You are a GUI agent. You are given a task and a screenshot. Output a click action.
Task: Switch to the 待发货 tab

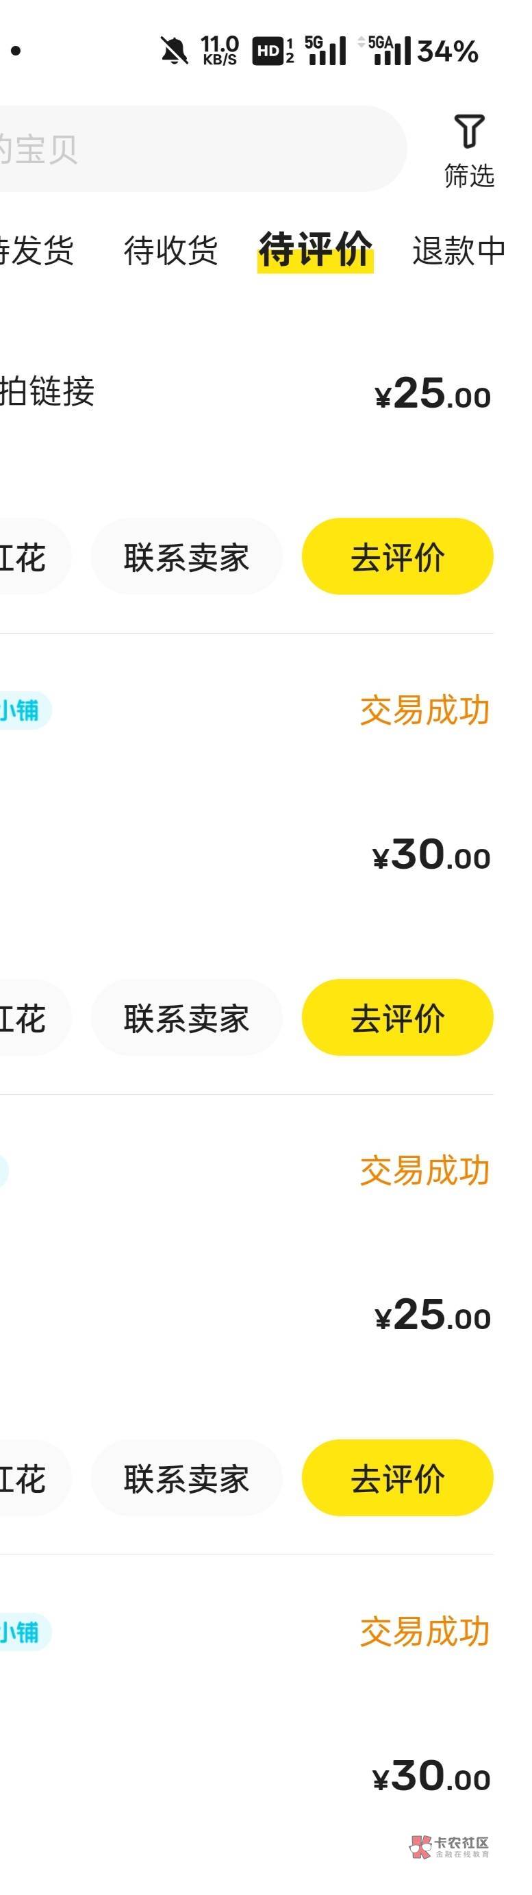click(x=37, y=250)
